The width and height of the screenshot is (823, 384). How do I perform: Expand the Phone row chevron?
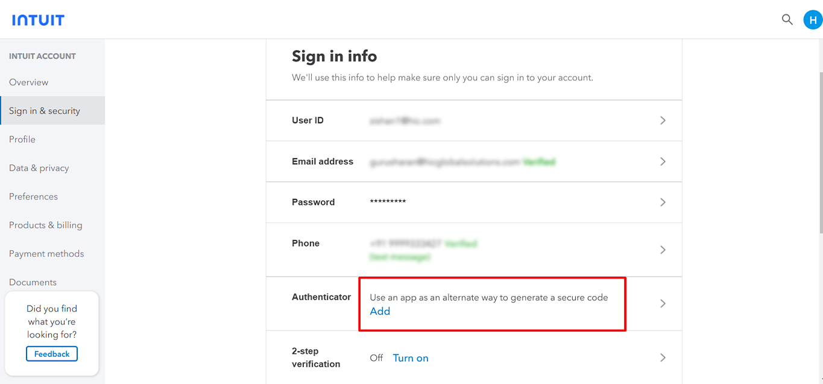[x=663, y=250]
